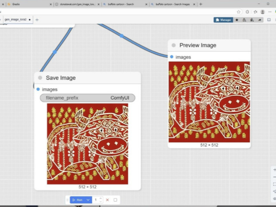
Task: Expand the Run options dropdown arrow
Action: pyautogui.click(x=88, y=200)
